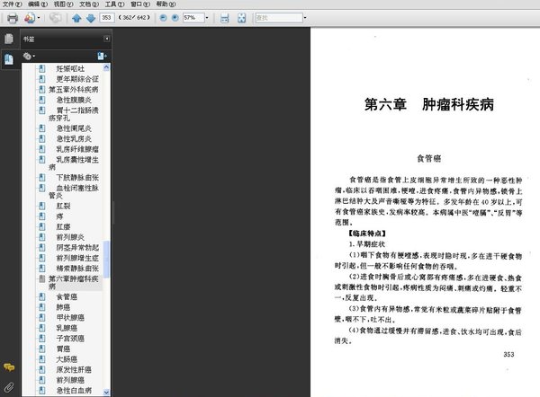
Task: Select the 血栓闭塞性脉管炎 bookmark
Action: coord(74,192)
